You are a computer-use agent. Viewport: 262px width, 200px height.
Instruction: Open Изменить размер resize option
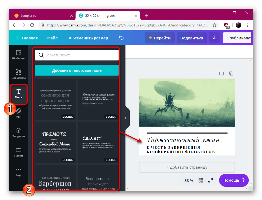88,38
